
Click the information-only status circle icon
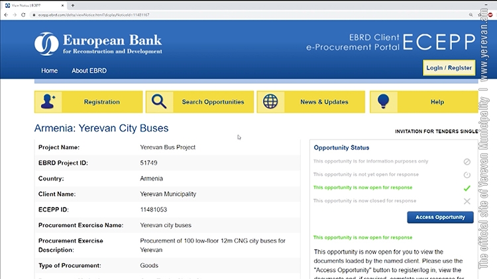(x=467, y=161)
